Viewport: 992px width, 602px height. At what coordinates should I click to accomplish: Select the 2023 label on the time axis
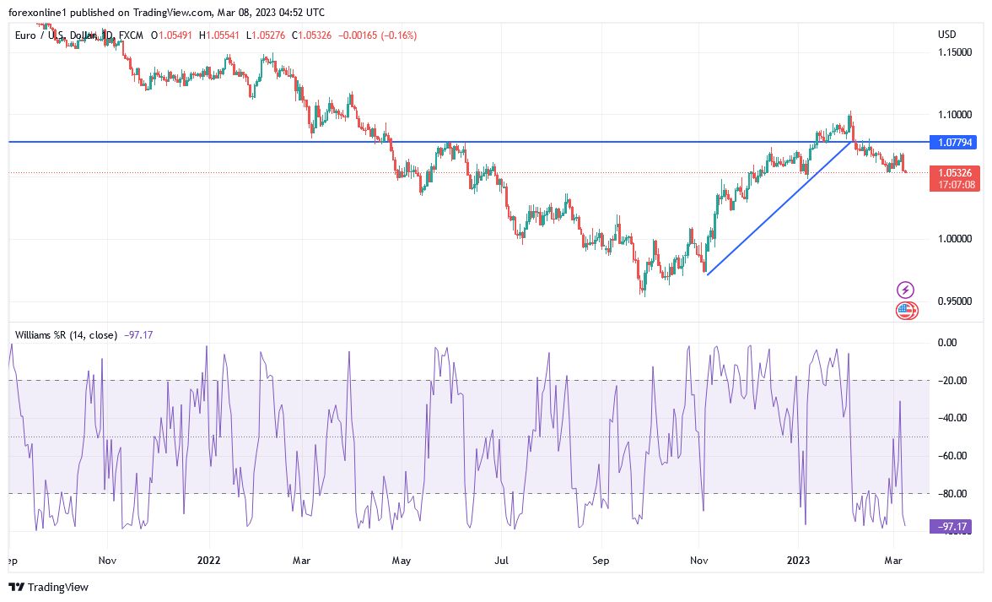tap(799, 561)
